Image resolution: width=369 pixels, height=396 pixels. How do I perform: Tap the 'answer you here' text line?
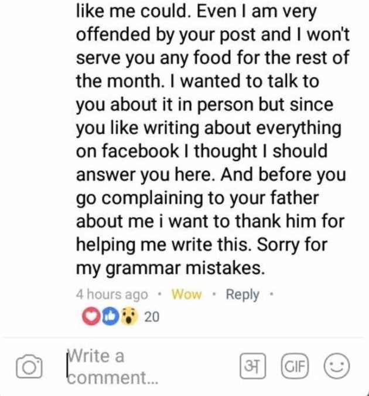click(x=211, y=175)
